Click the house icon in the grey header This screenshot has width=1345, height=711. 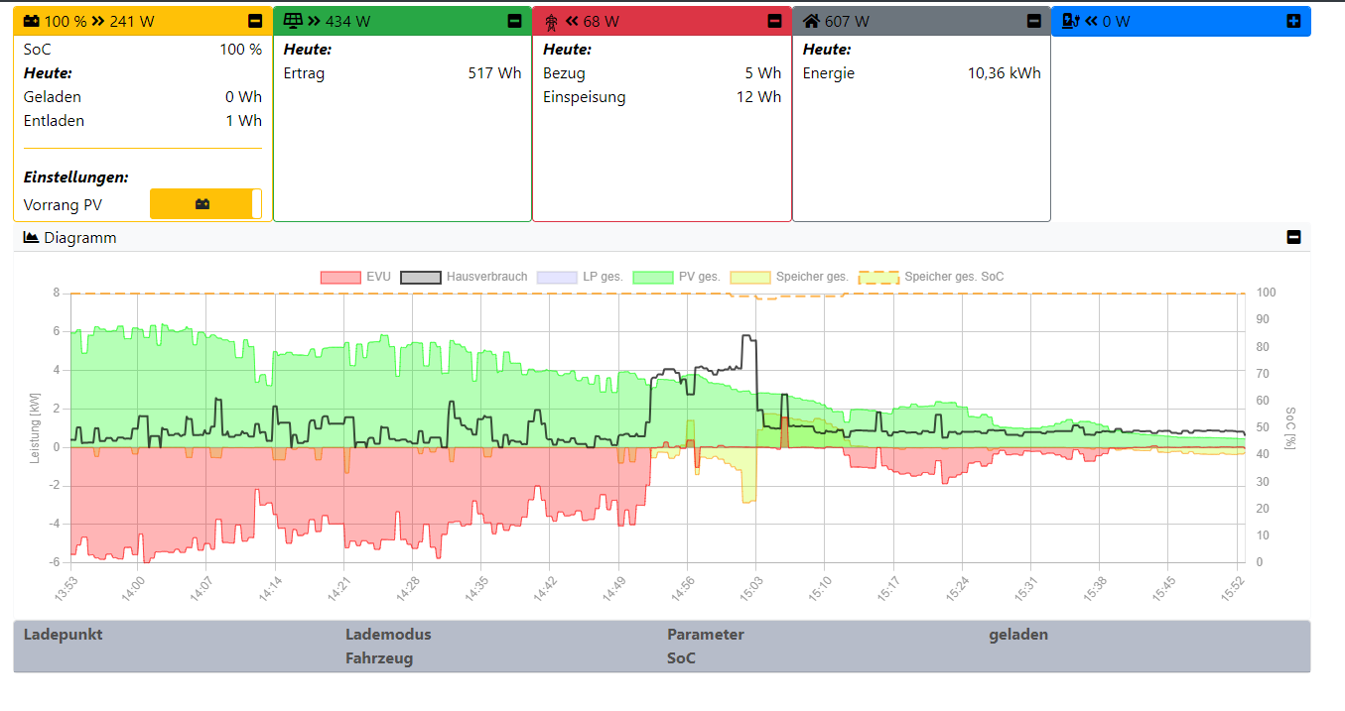(x=812, y=21)
